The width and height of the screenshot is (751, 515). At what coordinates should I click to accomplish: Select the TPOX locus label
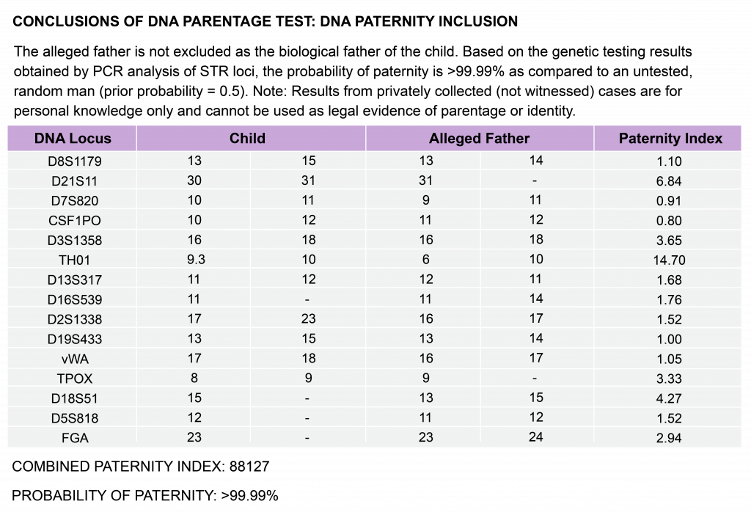coord(75,379)
